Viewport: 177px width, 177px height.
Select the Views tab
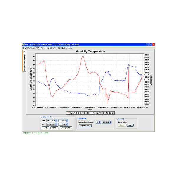pyautogui.click(x=49, y=48)
